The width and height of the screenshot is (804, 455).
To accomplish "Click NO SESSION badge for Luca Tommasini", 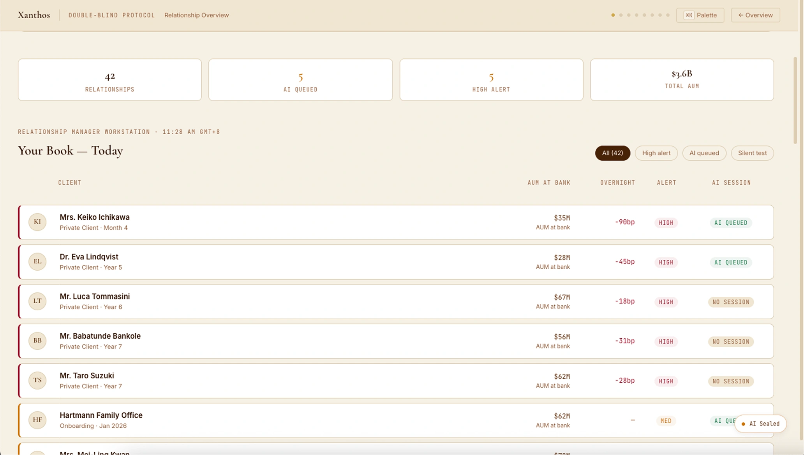I will (x=730, y=302).
